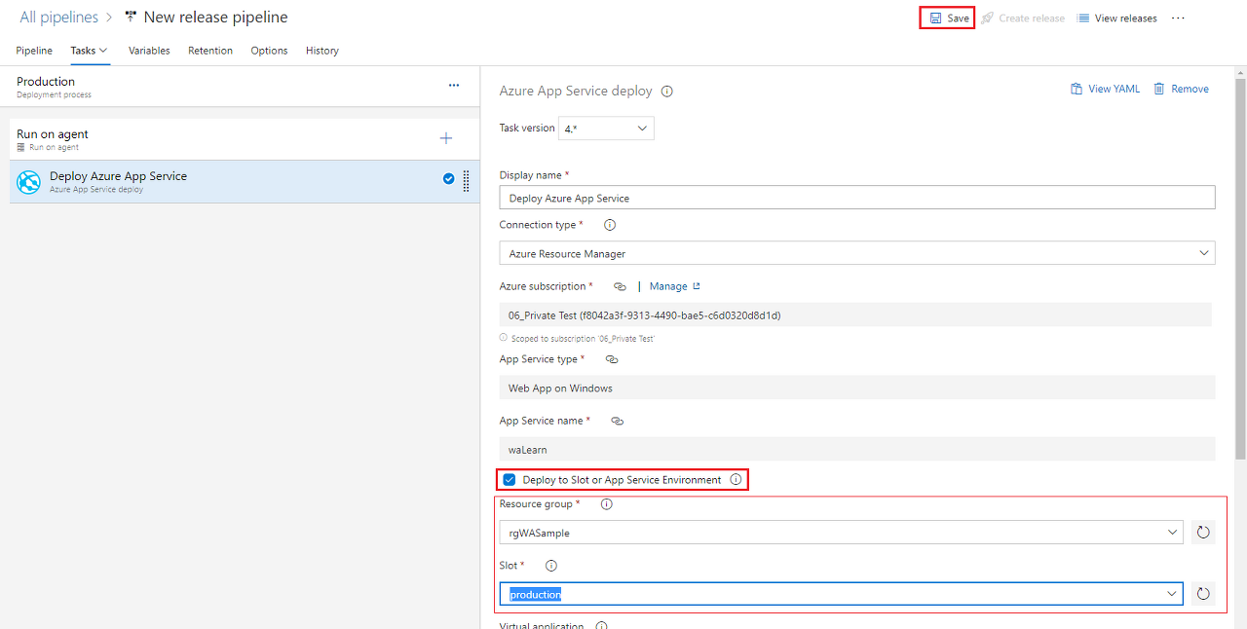
Task: Select the Production deployment process header
Action: [240, 87]
